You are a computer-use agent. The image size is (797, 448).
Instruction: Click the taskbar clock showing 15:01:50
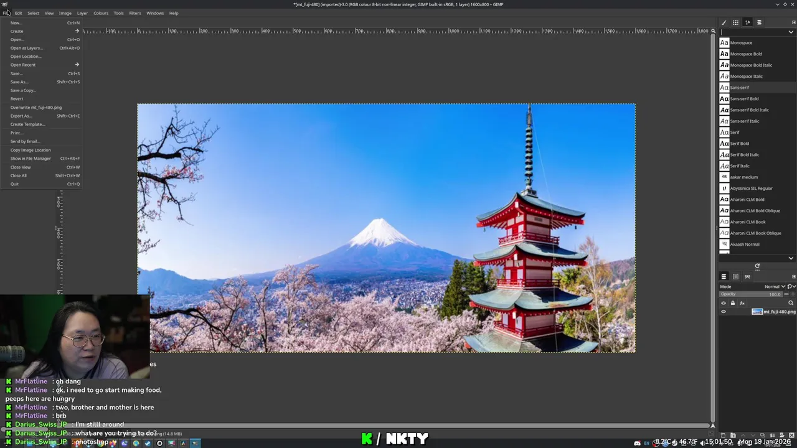pyautogui.click(x=718, y=442)
